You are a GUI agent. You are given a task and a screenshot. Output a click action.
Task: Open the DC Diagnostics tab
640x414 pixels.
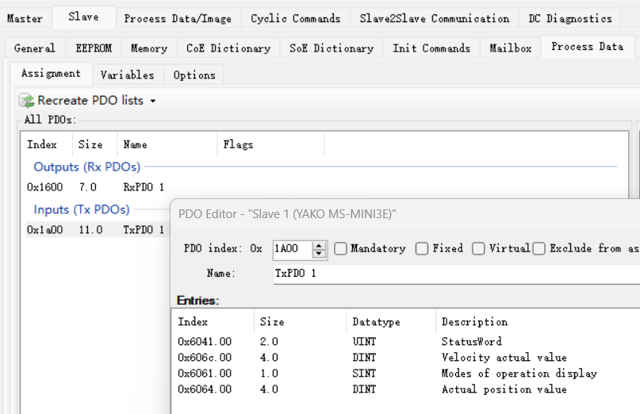pos(570,18)
